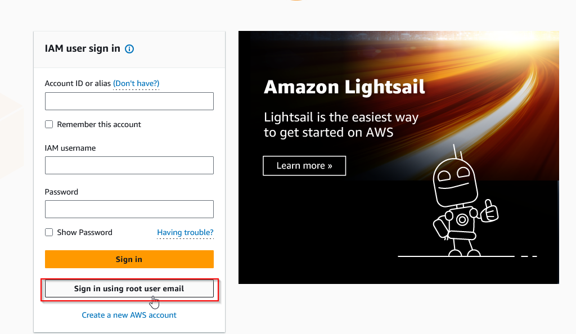
Task: Enable the Show Password checkbox
Action: click(x=49, y=232)
